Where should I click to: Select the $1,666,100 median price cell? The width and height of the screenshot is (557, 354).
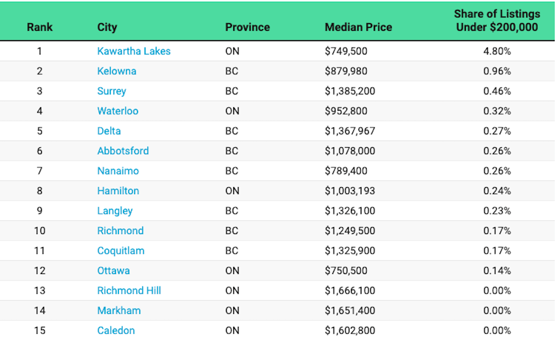tap(349, 291)
